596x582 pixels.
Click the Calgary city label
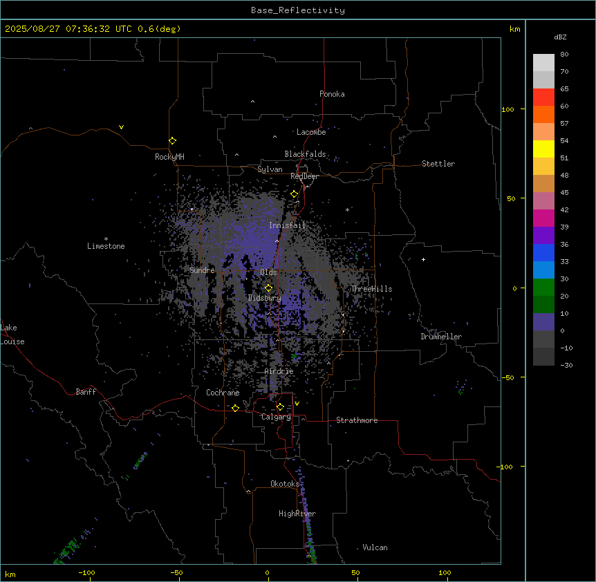(277, 417)
